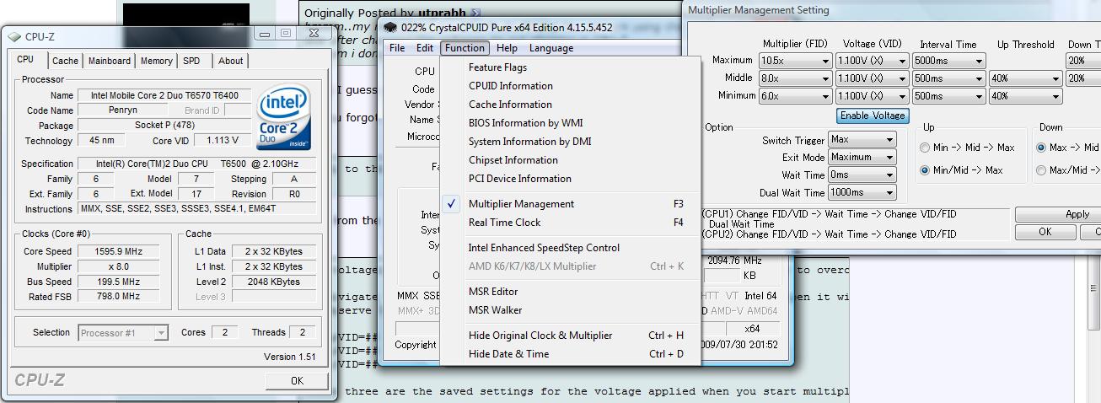
Task: Select the CPU tab in CPU-Z
Action: 25,60
